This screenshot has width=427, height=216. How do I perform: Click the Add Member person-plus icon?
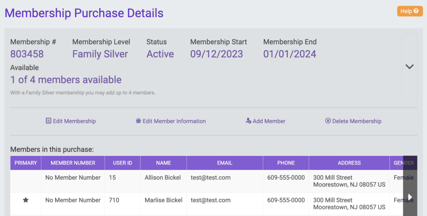(x=249, y=121)
